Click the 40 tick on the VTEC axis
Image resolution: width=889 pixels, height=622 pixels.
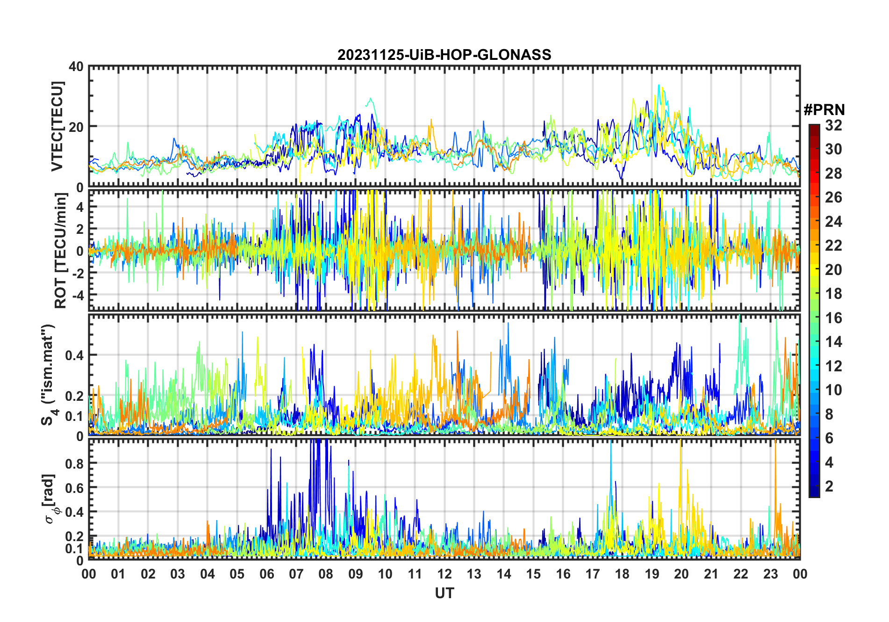(76, 67)
